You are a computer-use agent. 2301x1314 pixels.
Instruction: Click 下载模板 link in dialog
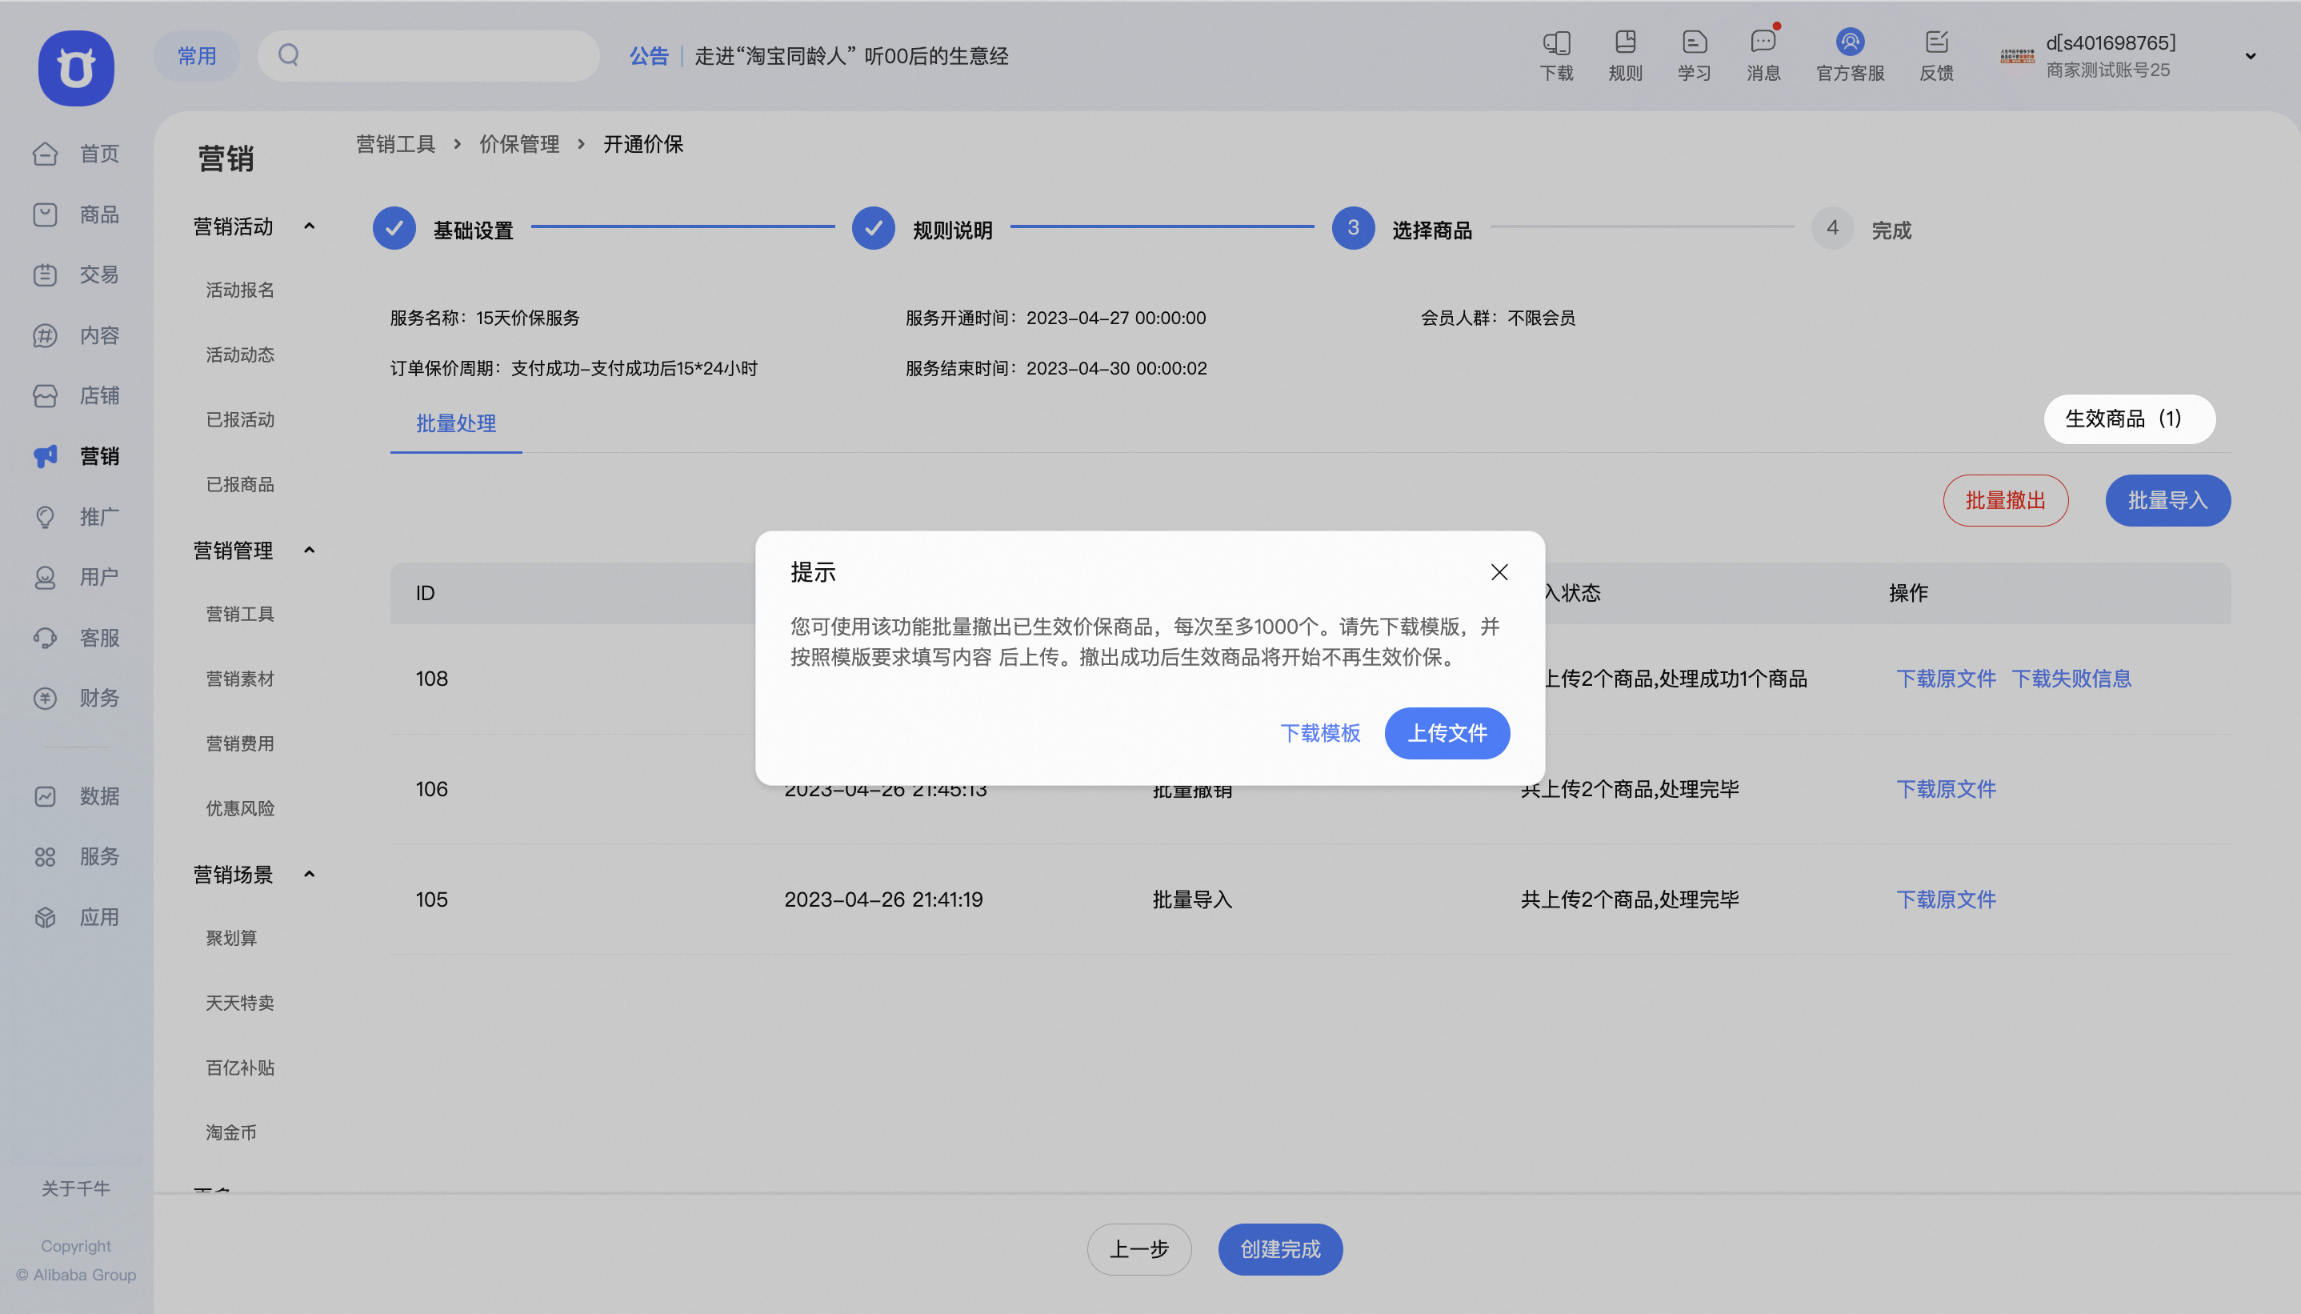tap(1319, 733)
